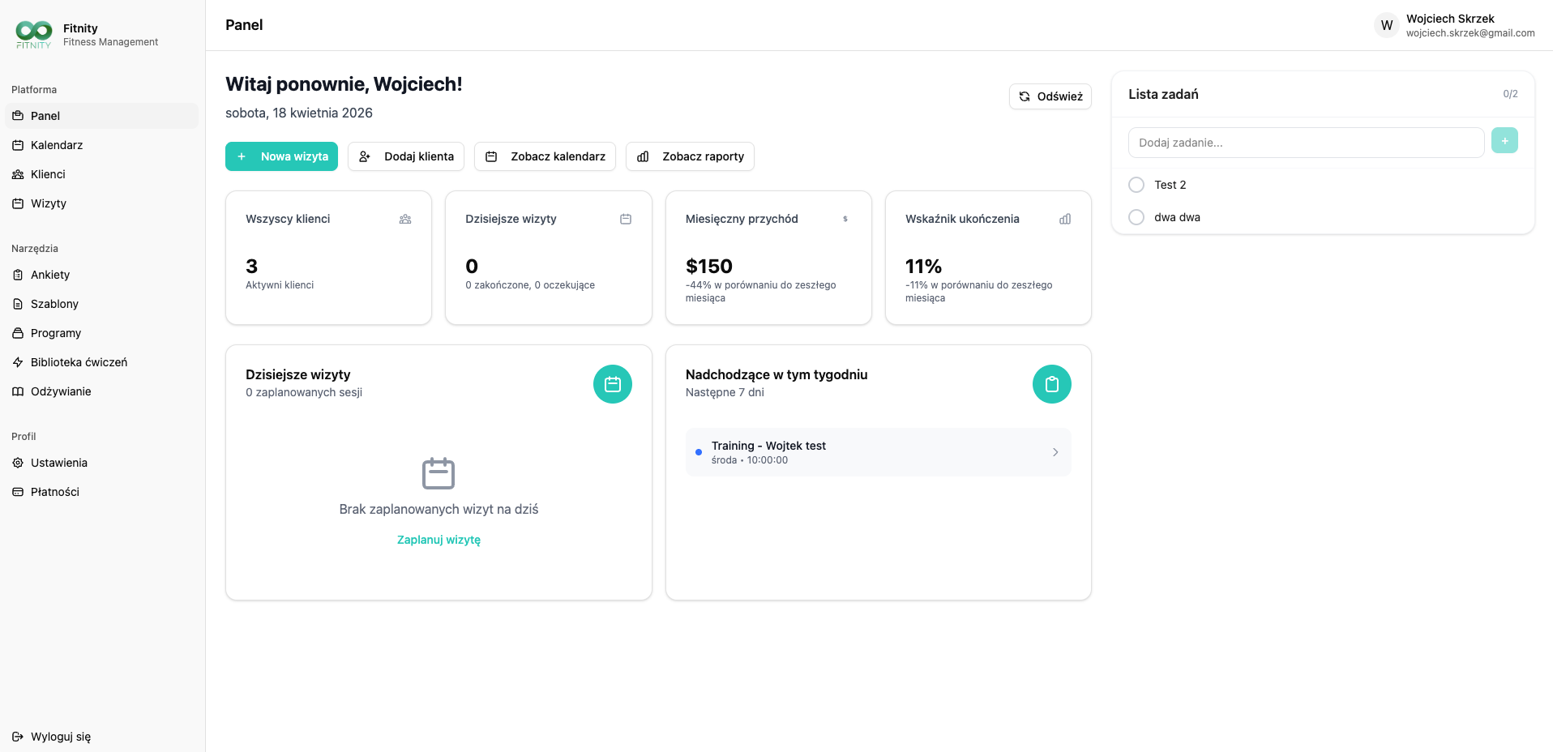Select Klienci from the sidebar
The width and height of the screenshot is (1553, 752).
click(x=47, y=174)
